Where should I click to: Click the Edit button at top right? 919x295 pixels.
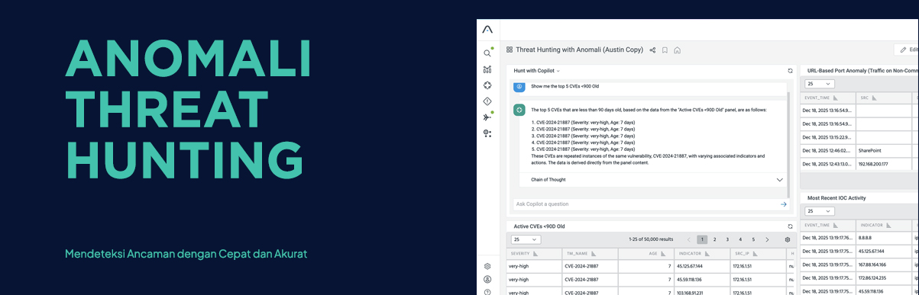(x=907, y=50)
